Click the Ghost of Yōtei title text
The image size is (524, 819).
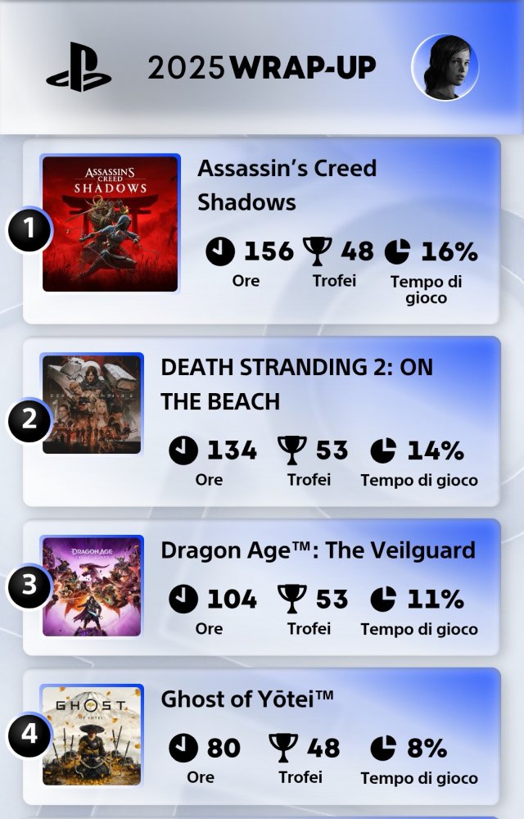247,699
